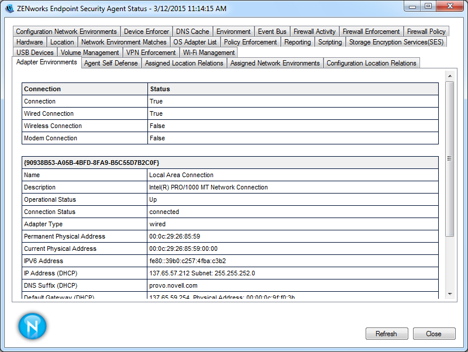
Task: Switch to the Reporting tab
Action: [x=298, y=42]
